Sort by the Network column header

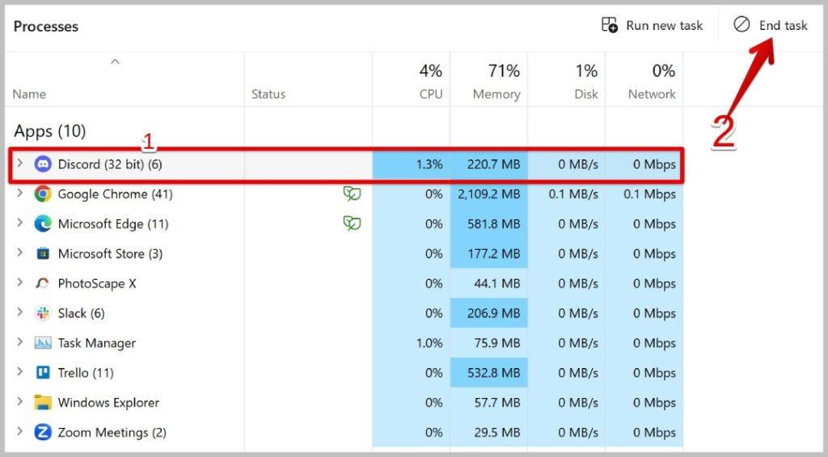coord(644,79)
